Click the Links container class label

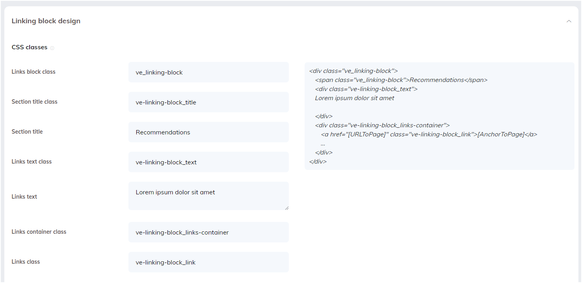[39, 232]
